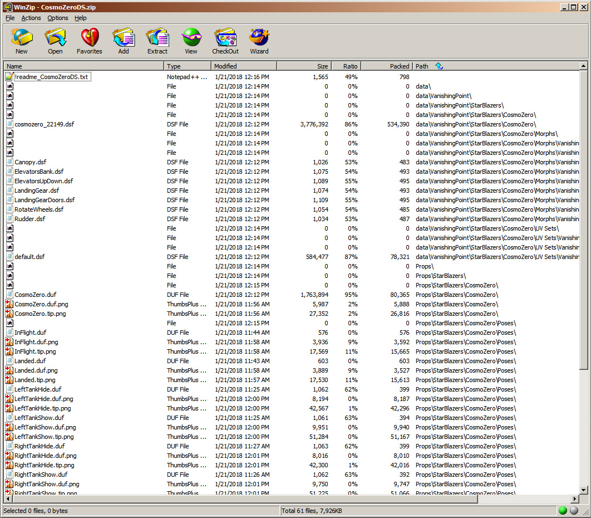The height and width of the screenshot is (518, 591).
Task: Start the WinZip Wizard icon
Action: click(259, 38)
